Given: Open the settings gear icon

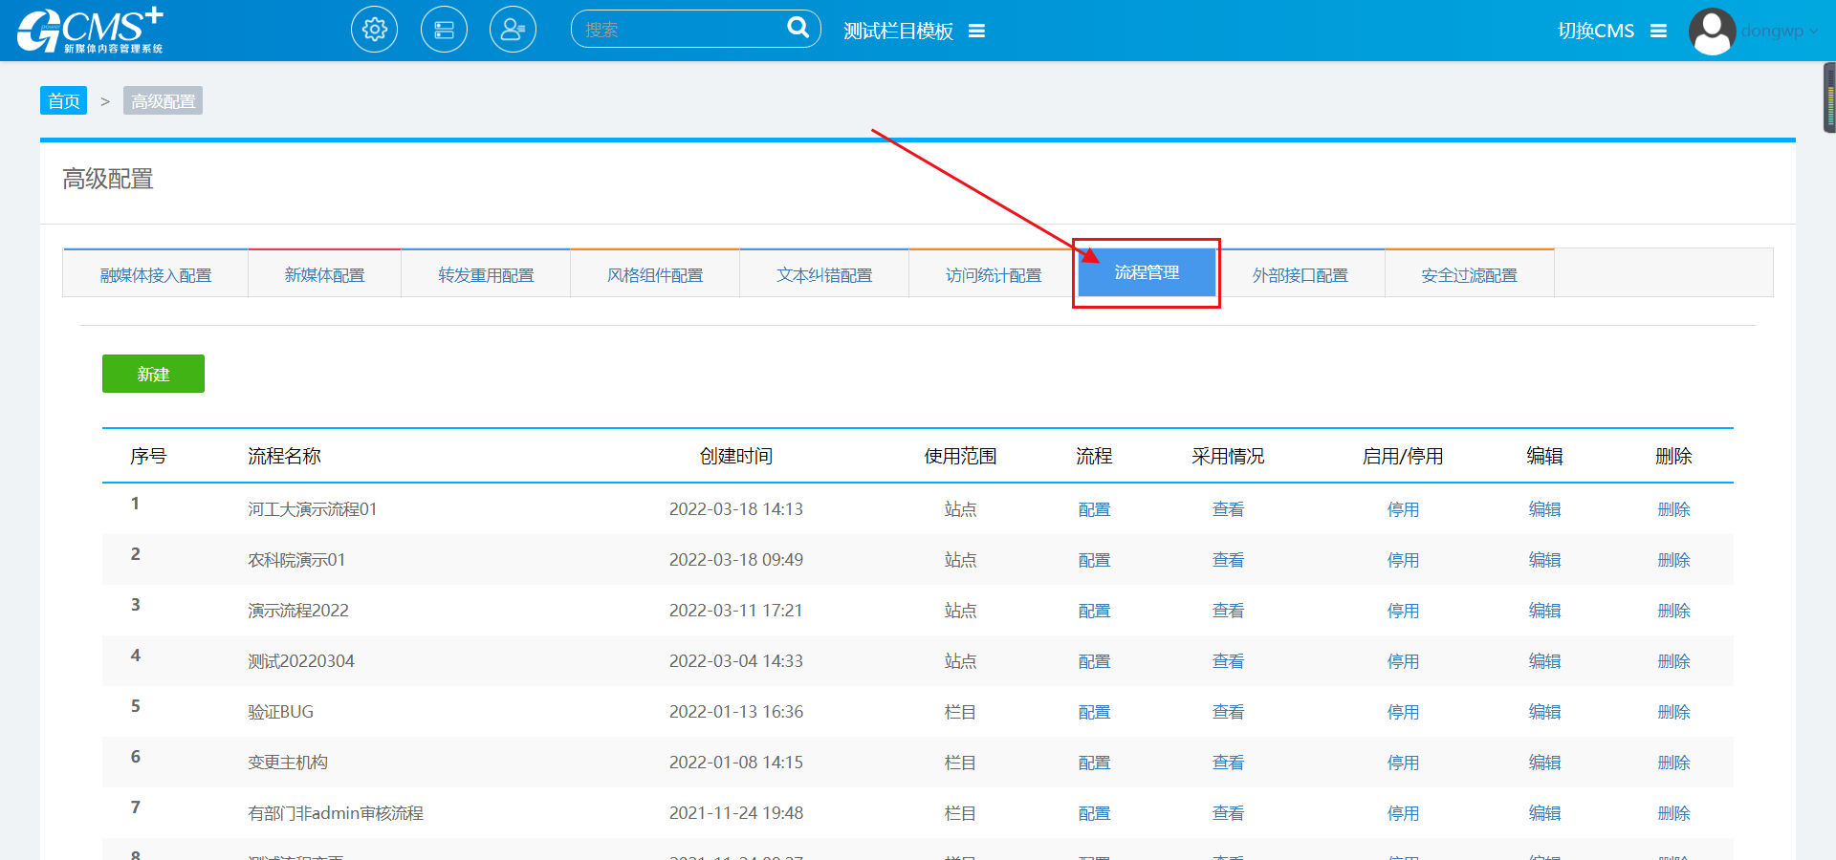Looking at the screenshot, I should coord(375,30).
